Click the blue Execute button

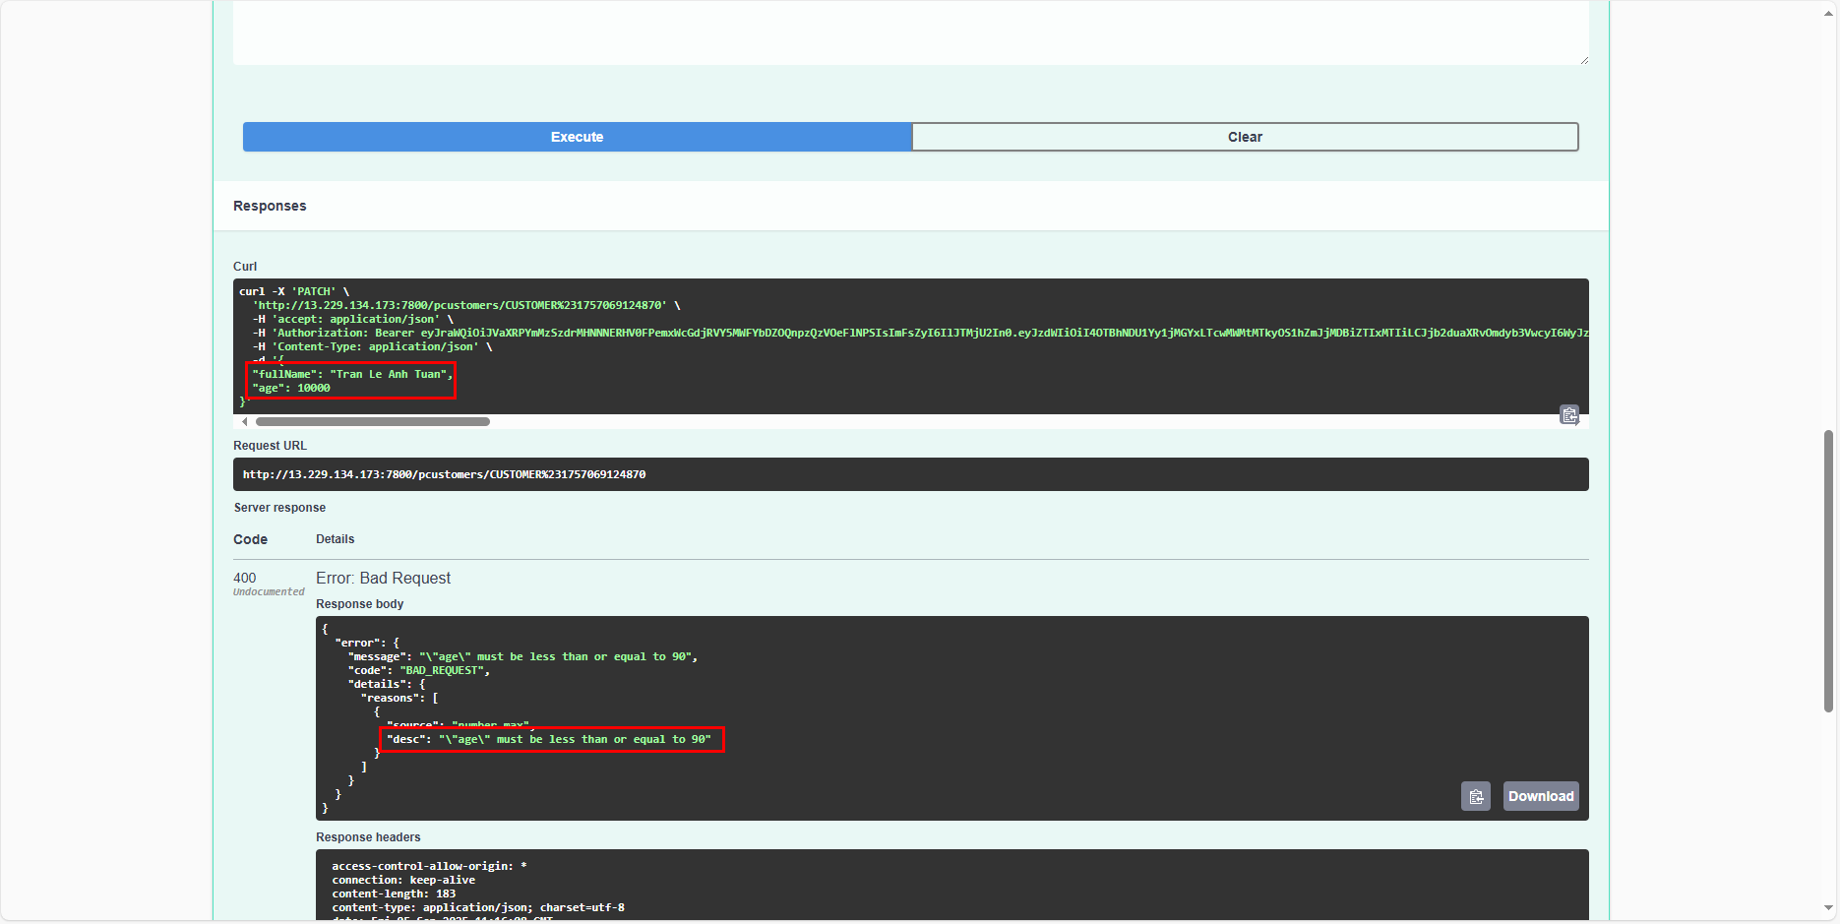[x=577, y=137]
